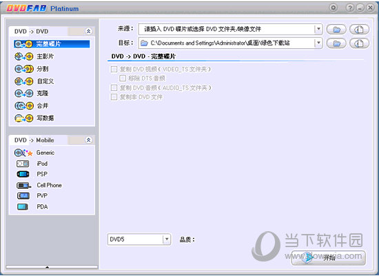
Task: Enable 复制 DVD 视频 VIDEO_TS checkbox
Action: point(114,70)
